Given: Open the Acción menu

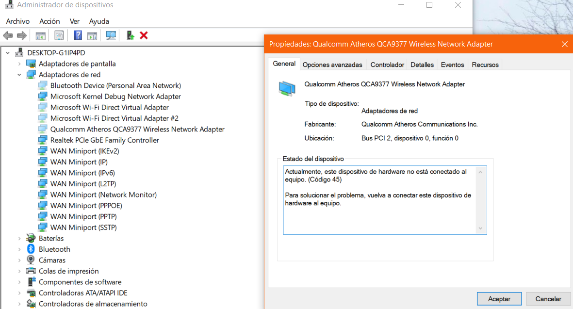Looking at the screenshot, I should pyautogui.click(x=49, y=21).
